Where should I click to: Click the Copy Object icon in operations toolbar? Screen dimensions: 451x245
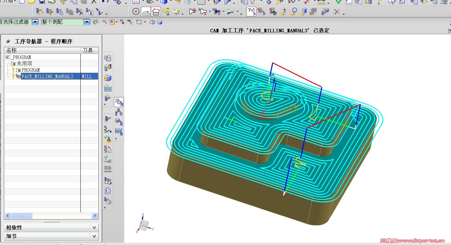coord(60,12)
